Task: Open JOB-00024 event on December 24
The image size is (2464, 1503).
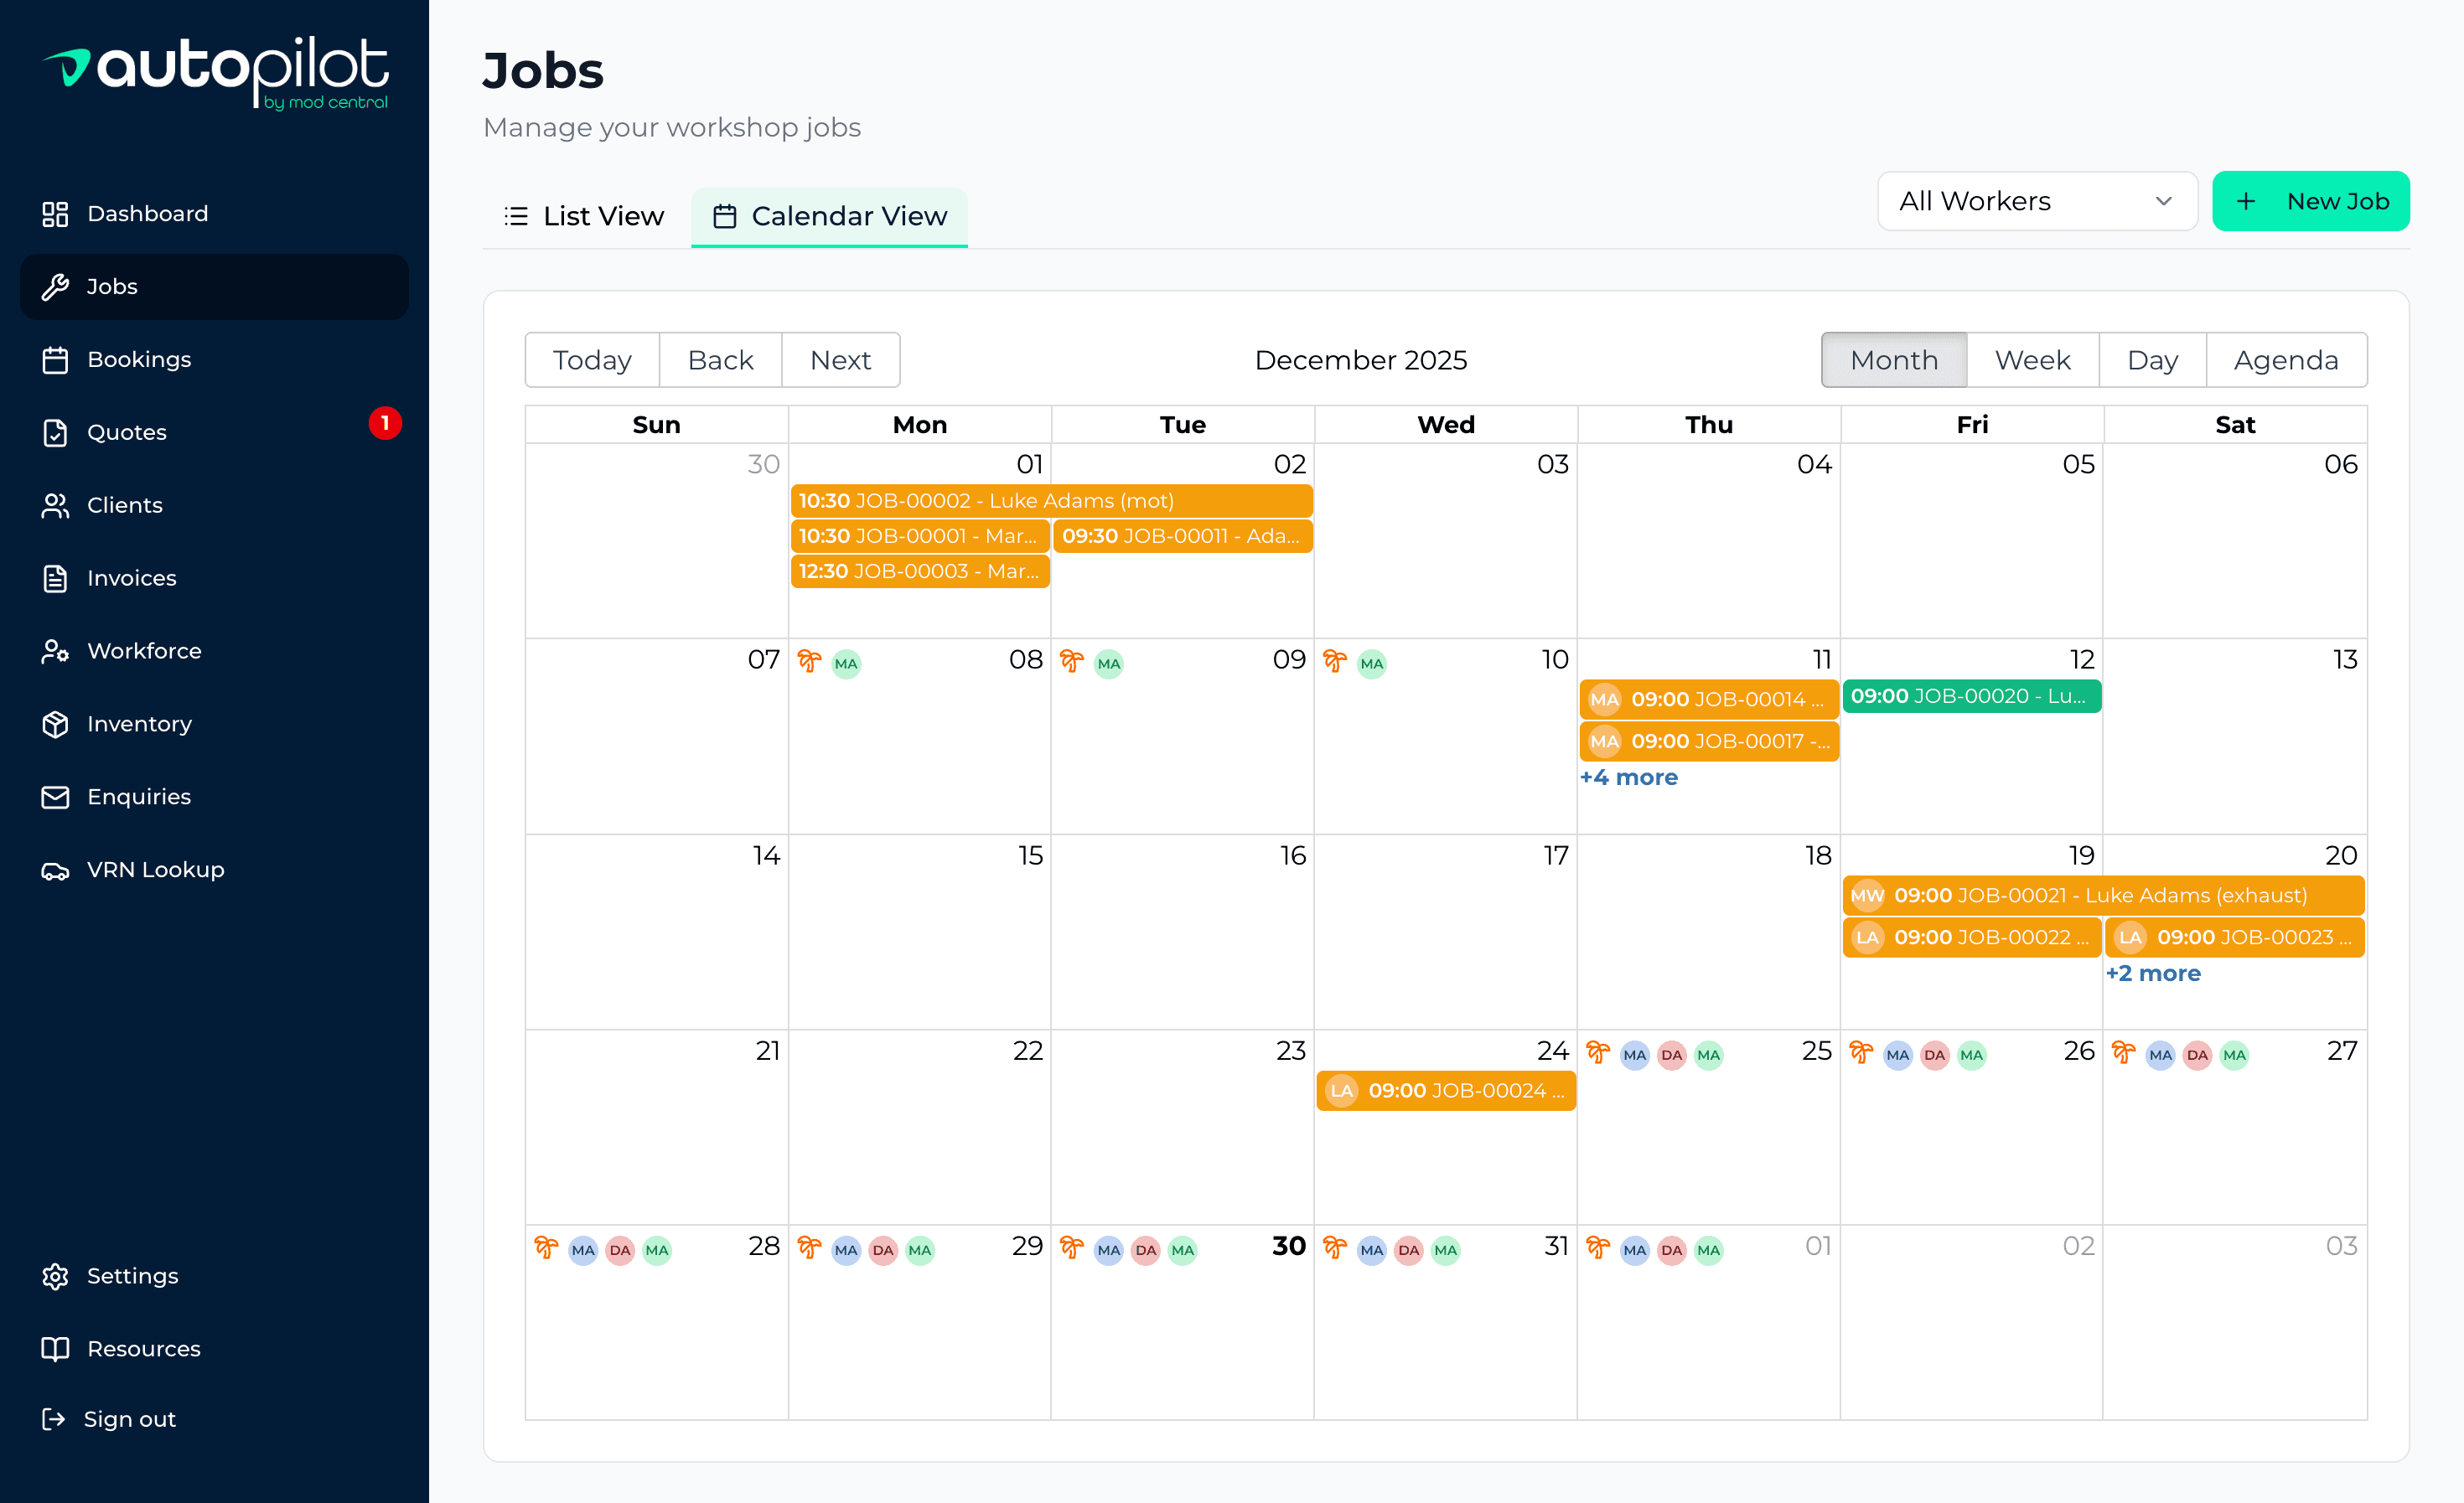Action: [x=1444, y=1090]
